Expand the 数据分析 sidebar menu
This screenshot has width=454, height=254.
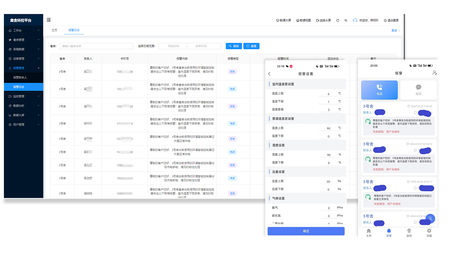click(23, 106)
